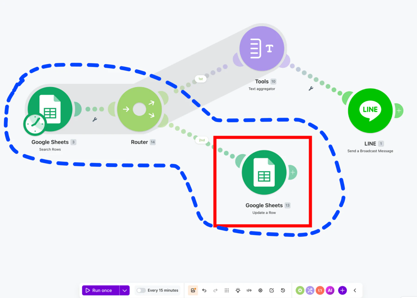The image size is (417, 298).
Task: Open the Google Sheets Update a Row module
Action: point(264,172)
